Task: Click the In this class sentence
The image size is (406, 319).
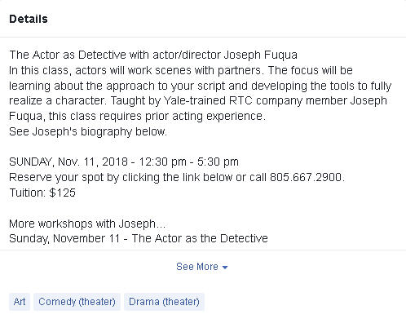Action: (x=181, y=70)
